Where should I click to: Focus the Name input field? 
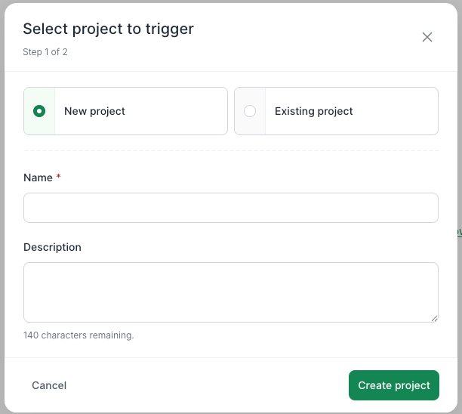click(230, 208)
